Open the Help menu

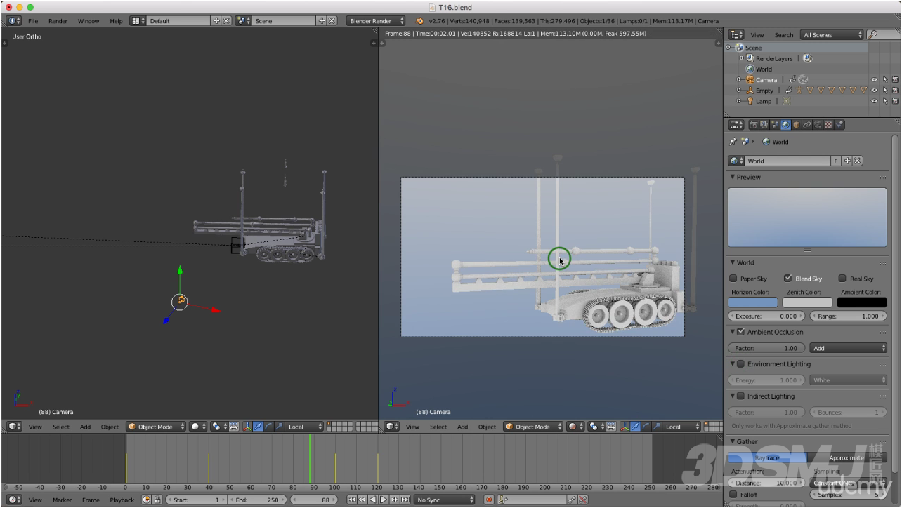point(116,21)
